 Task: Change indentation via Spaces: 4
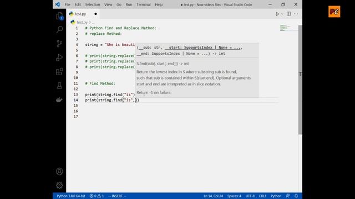tap(234, 196)
